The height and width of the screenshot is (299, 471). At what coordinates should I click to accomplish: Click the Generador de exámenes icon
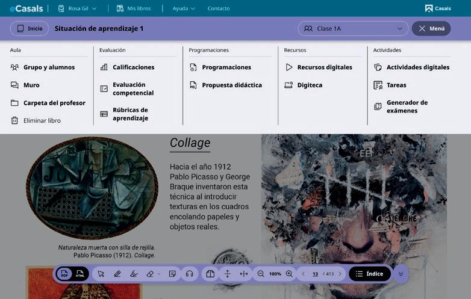pos(378,106)
